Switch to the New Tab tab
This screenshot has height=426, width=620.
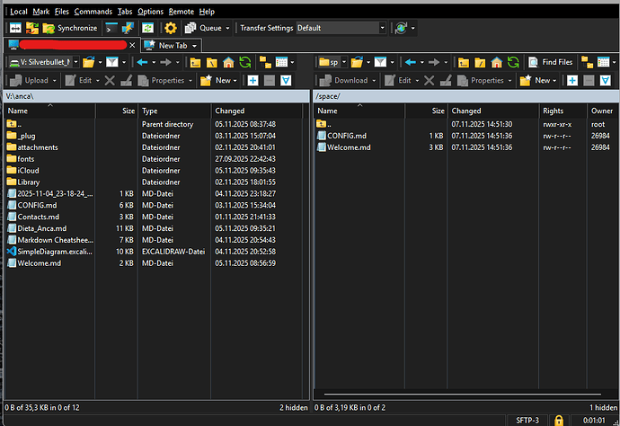point(169,45)
